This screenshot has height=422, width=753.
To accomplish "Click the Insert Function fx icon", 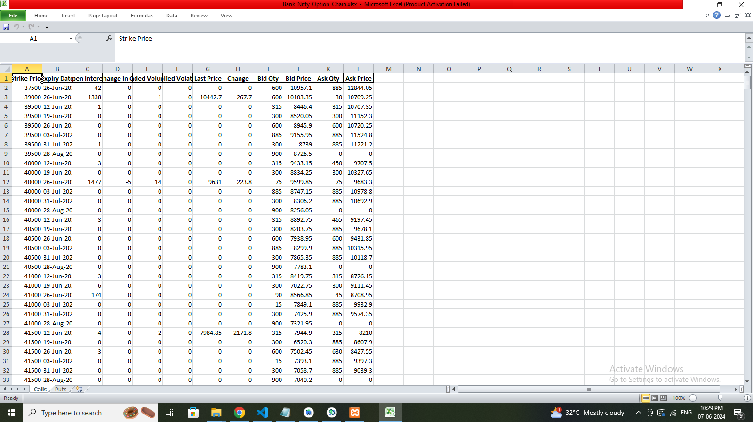I will [x=109, y=38].
